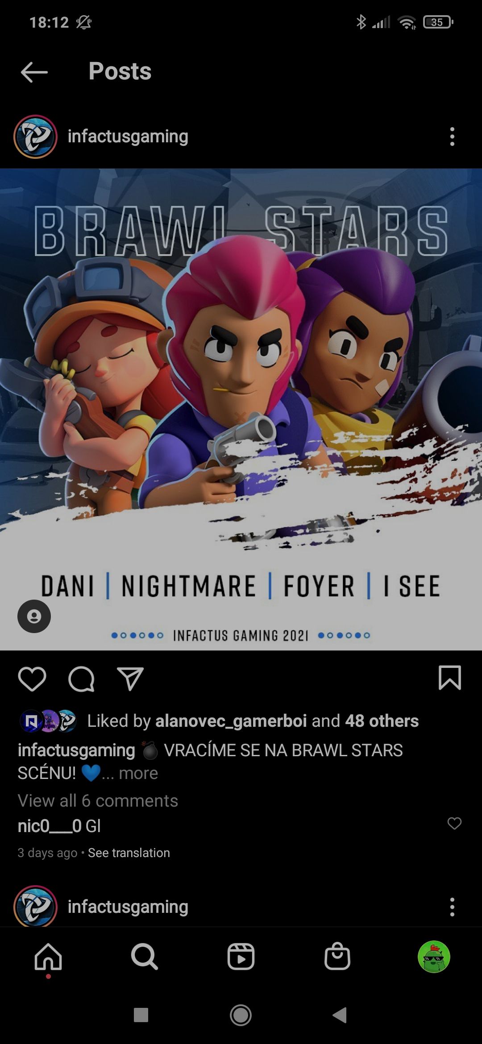Open Reels tab in bottom bar
Screen dimensions: 482x1044
pyautogui.click(x=241, y=957)
